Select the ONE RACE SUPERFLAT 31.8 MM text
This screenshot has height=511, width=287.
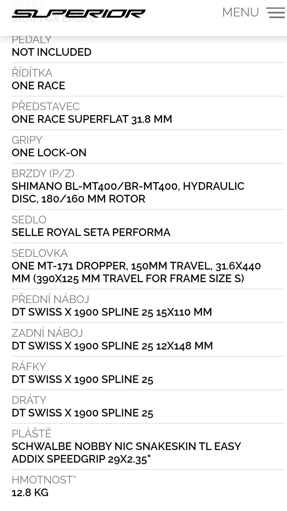[x=92, y=119]
